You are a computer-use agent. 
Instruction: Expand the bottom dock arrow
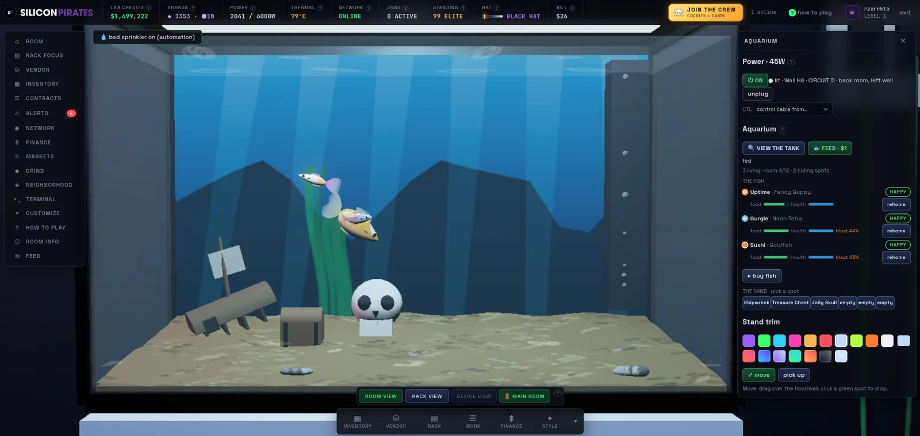click(576, 421)
